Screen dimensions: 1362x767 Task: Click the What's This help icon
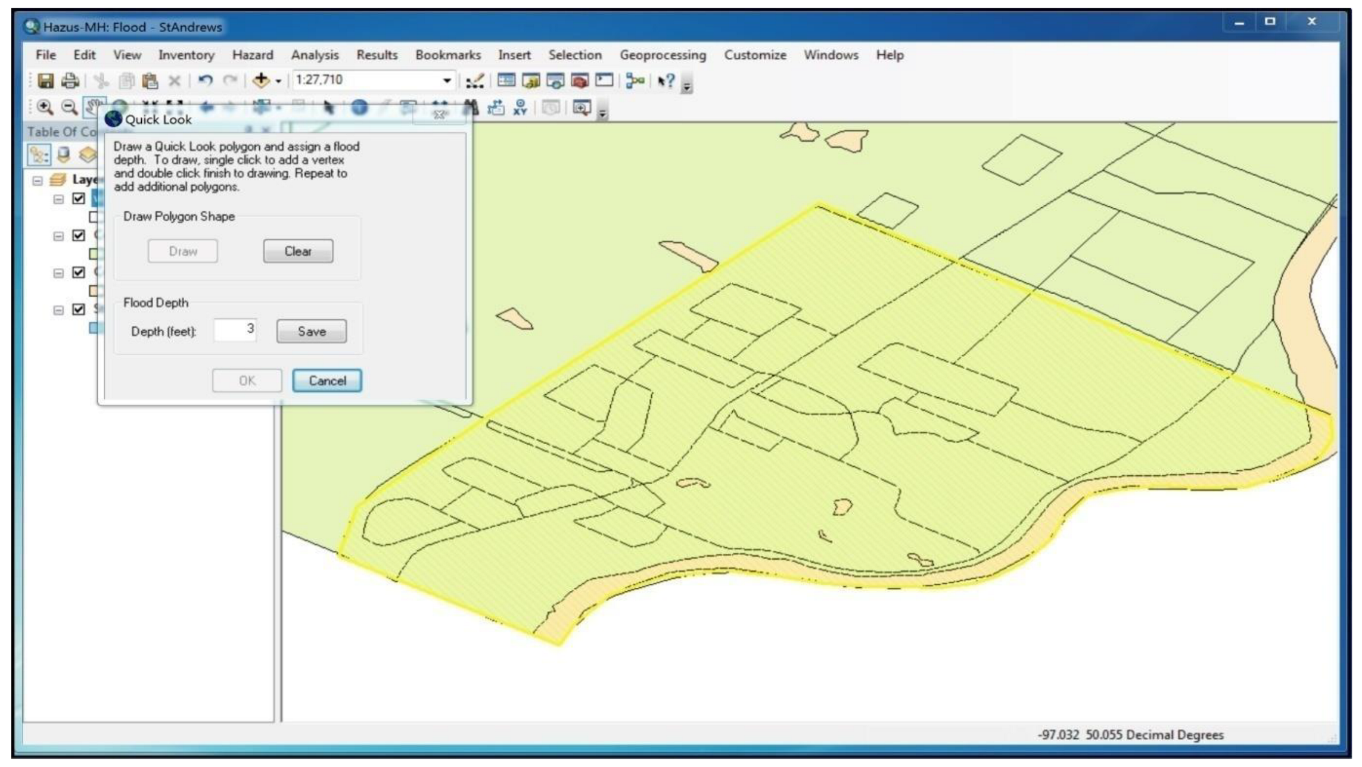click(x=666, y=80)
